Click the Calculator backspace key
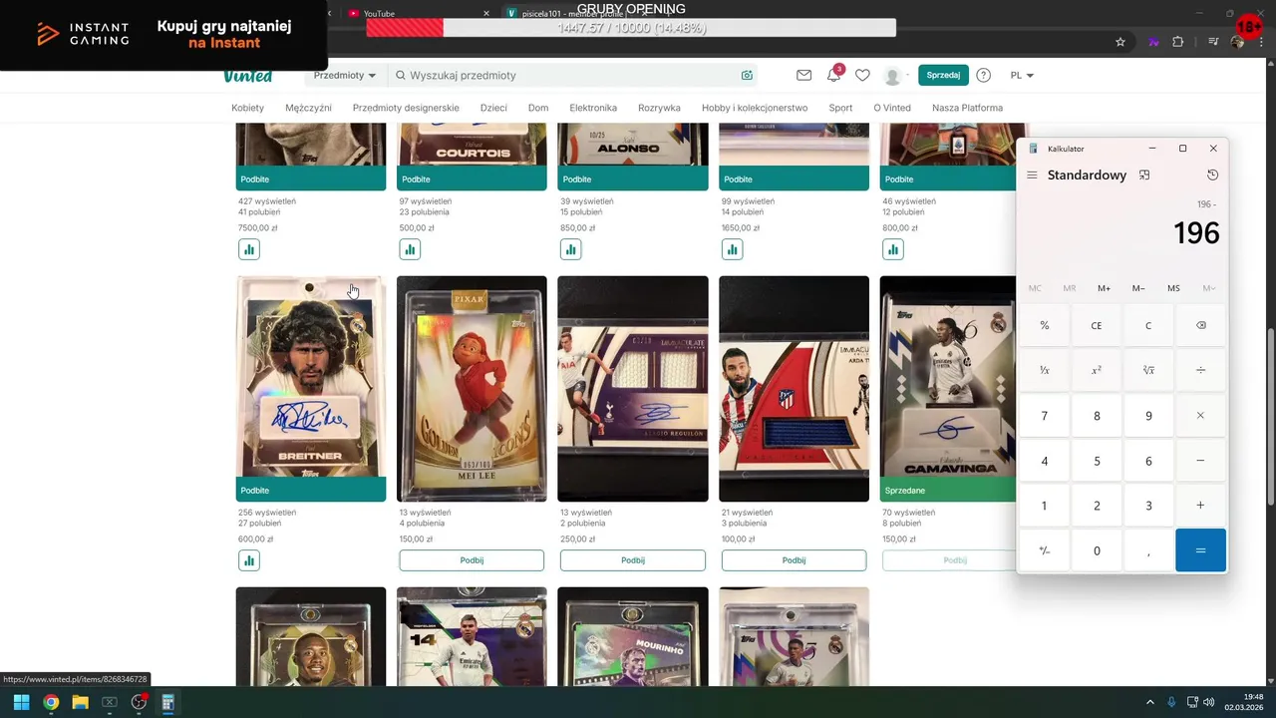The image size is (1276, 718). point(1200,326)
